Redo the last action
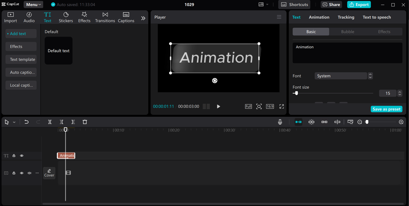Screen dimensions: 409x206 click(x=38, y=122)
